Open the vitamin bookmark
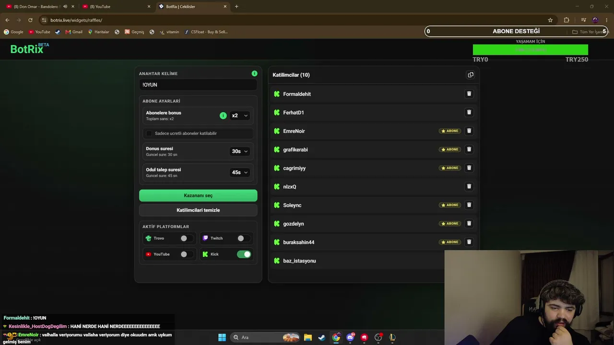The height and width of the screenshot is (345, 614). [x=169, y=32]
